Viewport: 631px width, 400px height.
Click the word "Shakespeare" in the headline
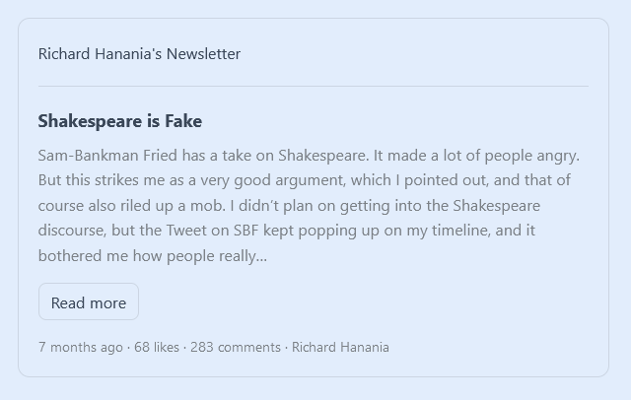click(x=87, y=121)
